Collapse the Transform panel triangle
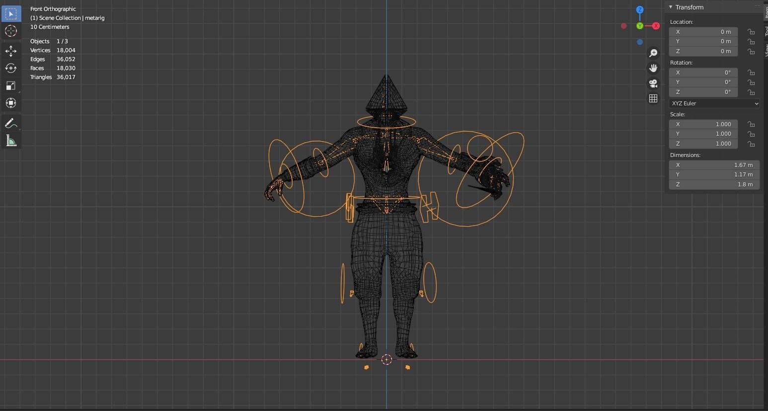The image size is (768, 411). pyautogui.click(x=671, y=7)
